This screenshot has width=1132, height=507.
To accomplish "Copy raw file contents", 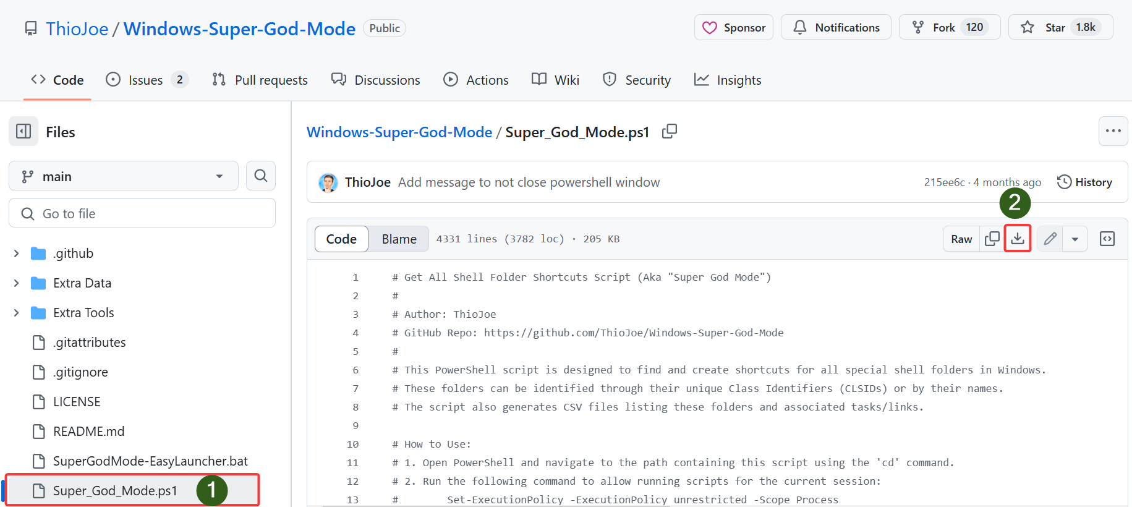I will (992, 239).
